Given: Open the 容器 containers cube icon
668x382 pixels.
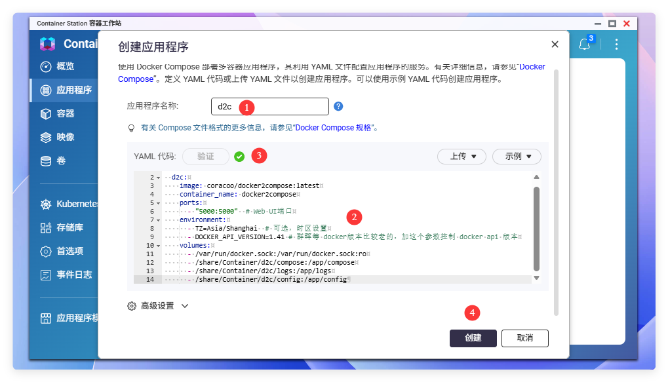Looking at the screenshot, I should [x=46, y=114].
